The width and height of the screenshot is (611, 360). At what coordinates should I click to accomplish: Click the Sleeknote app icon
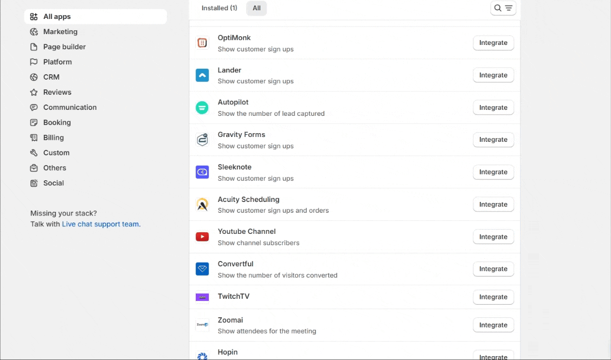pos(202,172)
